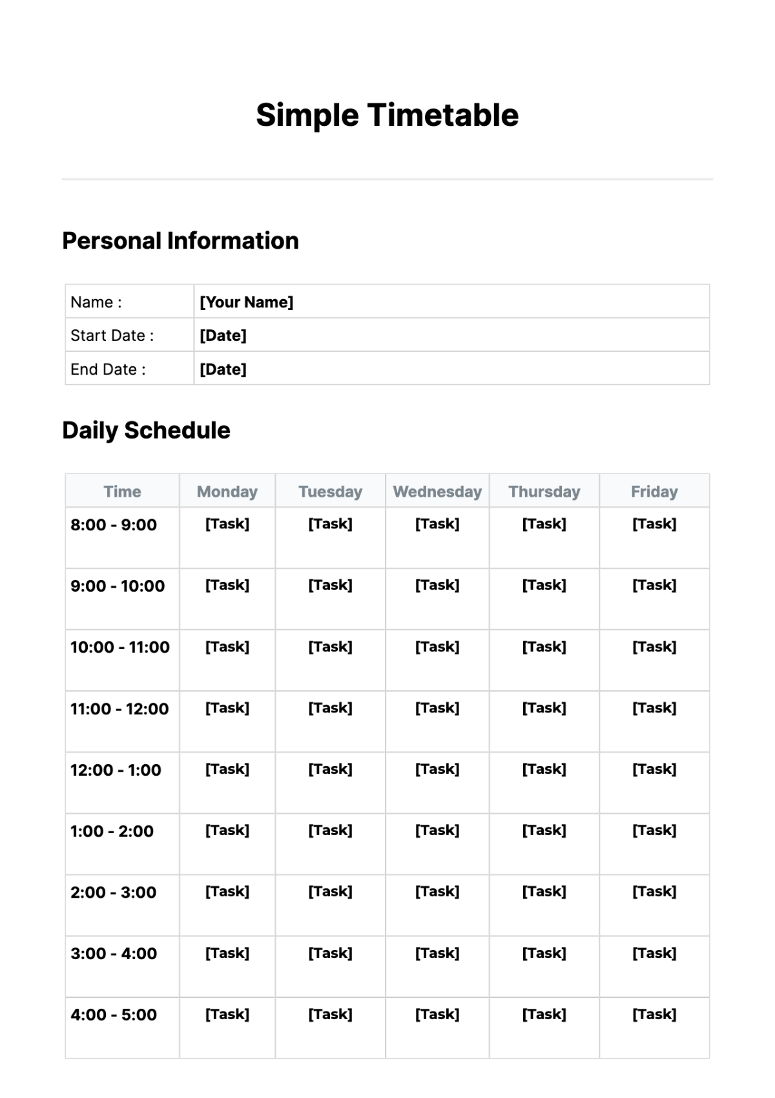Select the Monday column header
Screen dimensions: 775x1098
point(227,492)
